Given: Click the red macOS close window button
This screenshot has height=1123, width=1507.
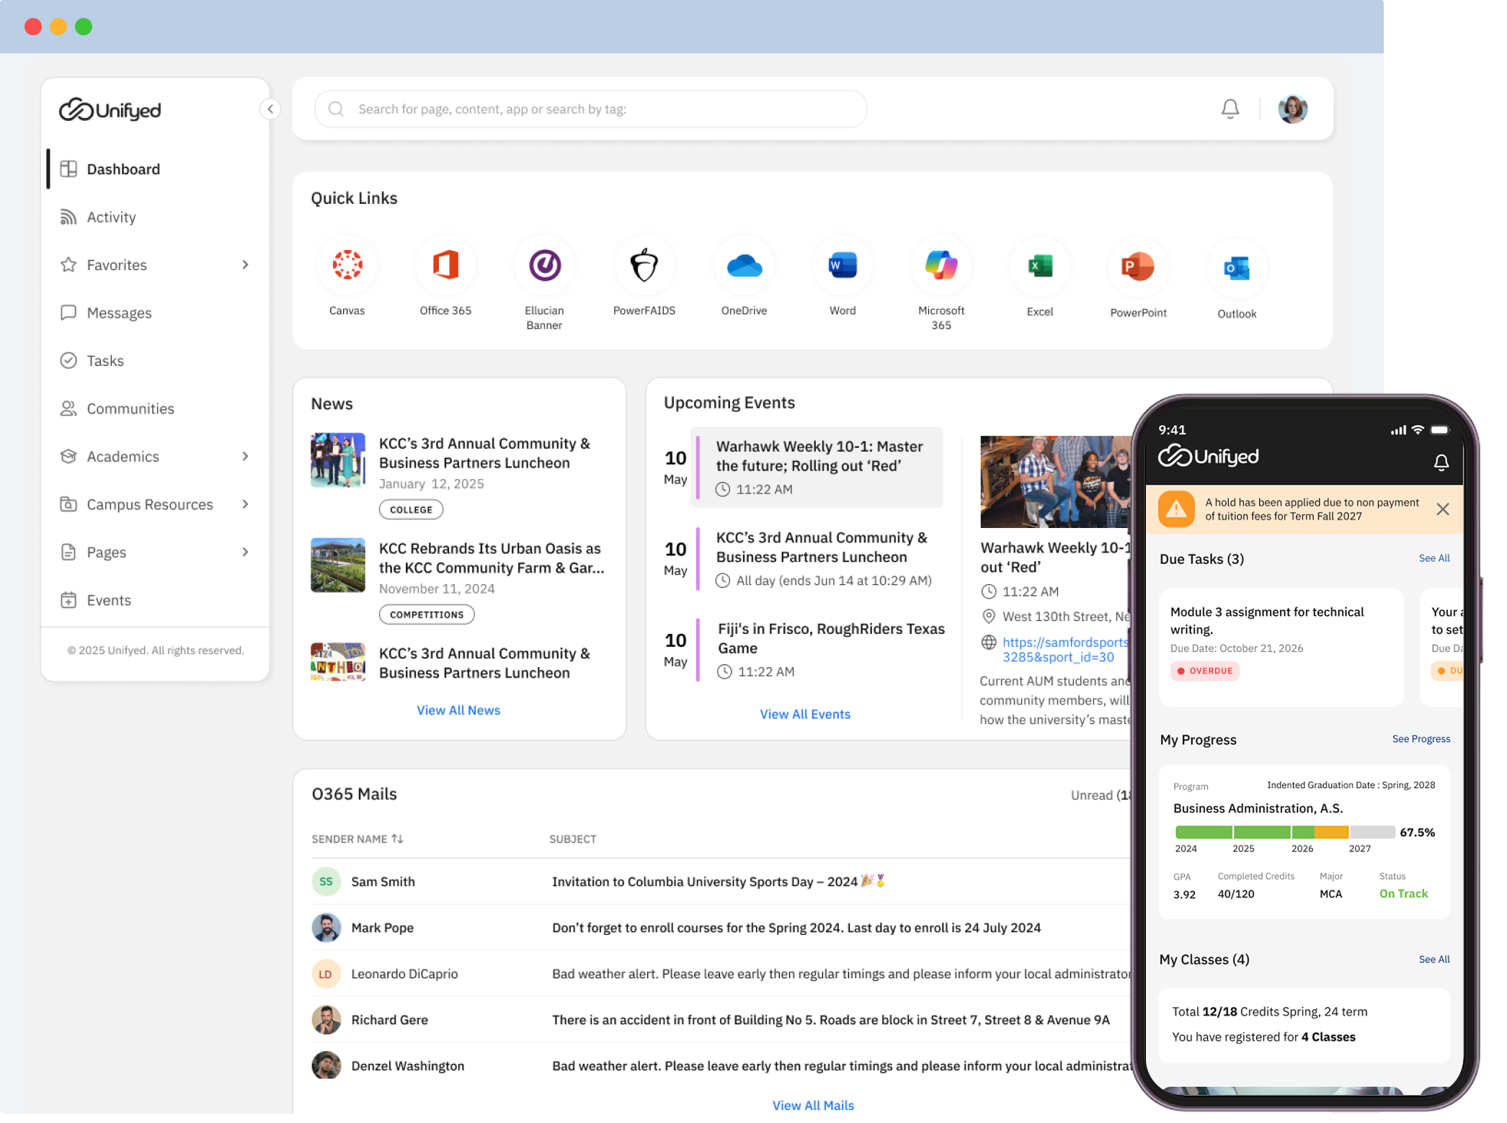Looking at the screenshot, I should pos(33,27).
